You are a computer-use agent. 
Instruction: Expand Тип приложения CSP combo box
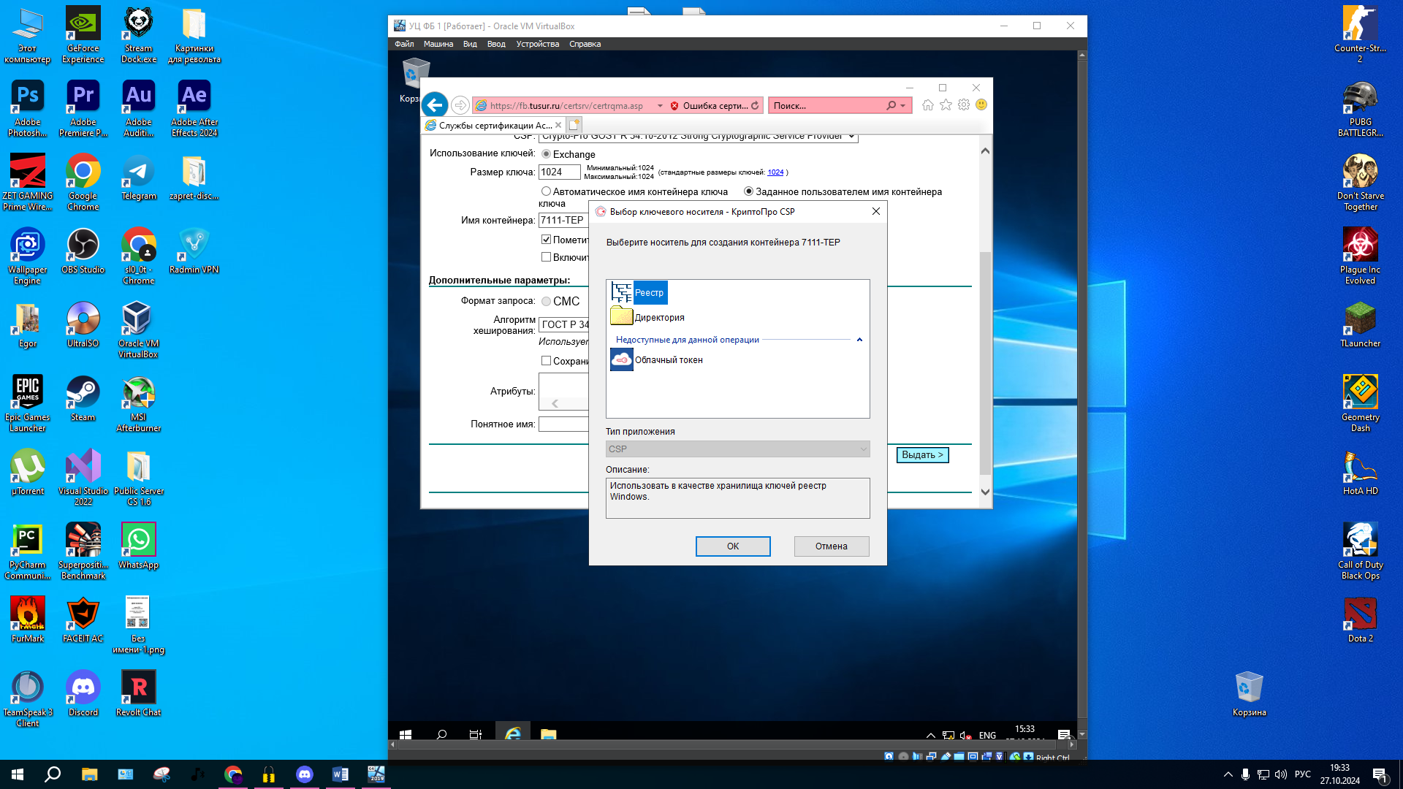[x=737, y=449]
